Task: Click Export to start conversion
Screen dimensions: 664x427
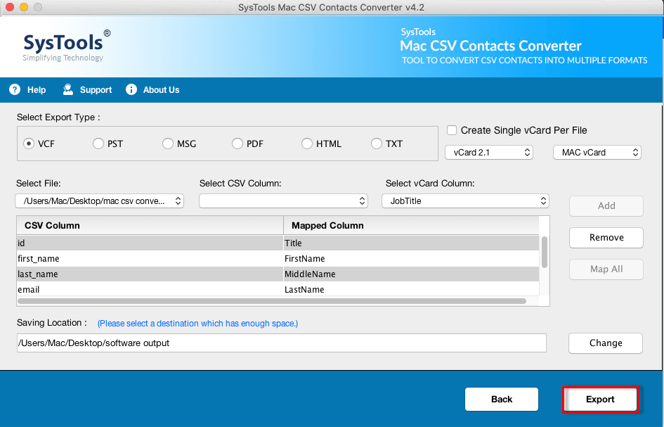Action: (x=600, y=399)
